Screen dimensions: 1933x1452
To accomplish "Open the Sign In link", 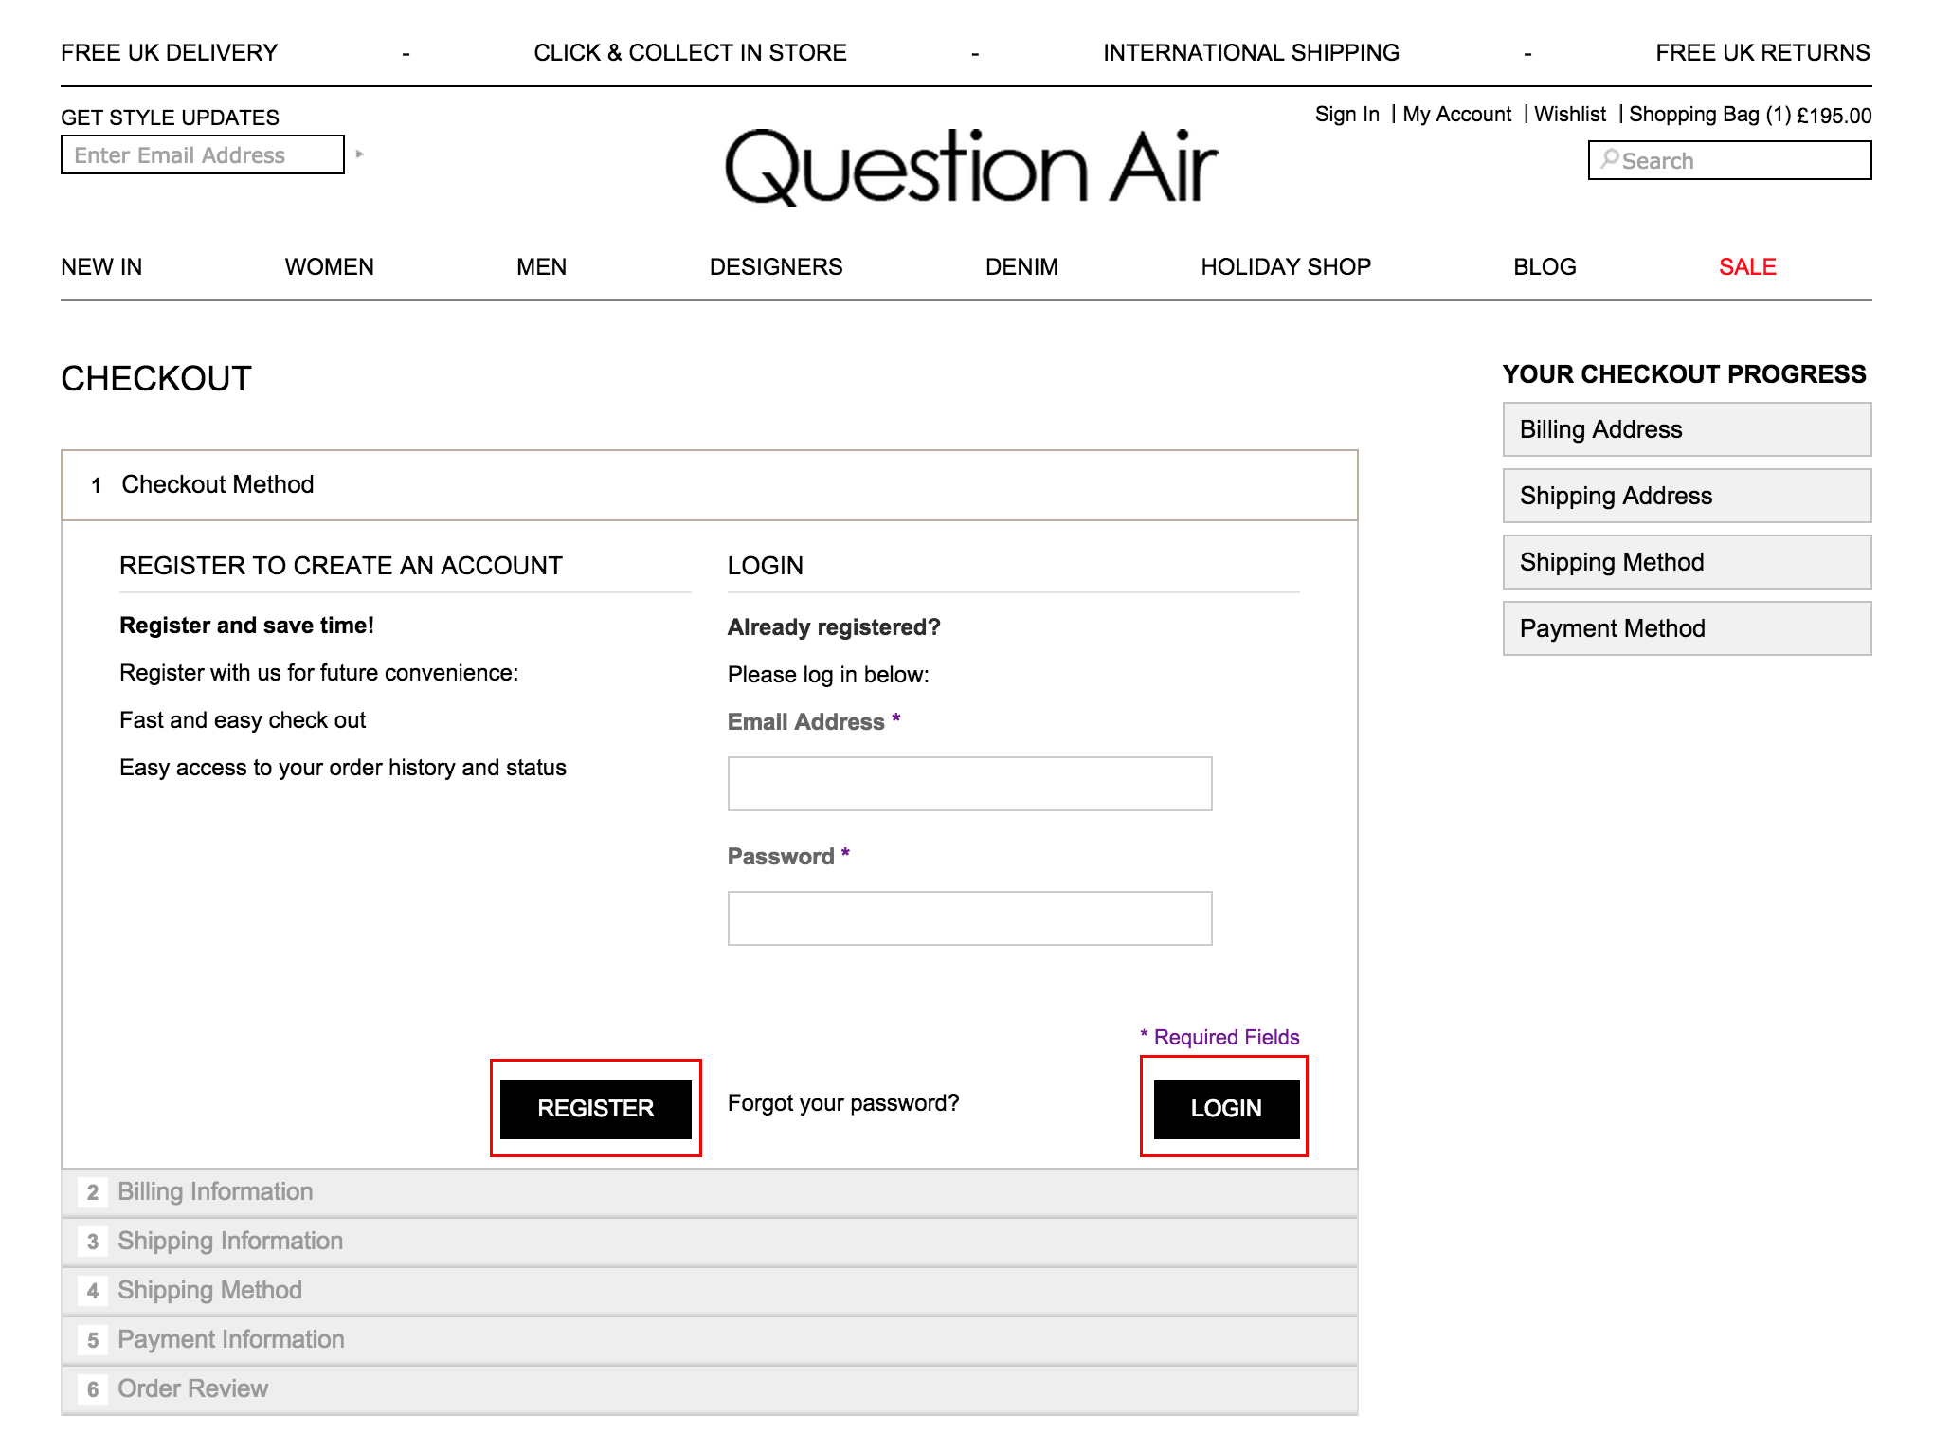I will pos(1346,115).
